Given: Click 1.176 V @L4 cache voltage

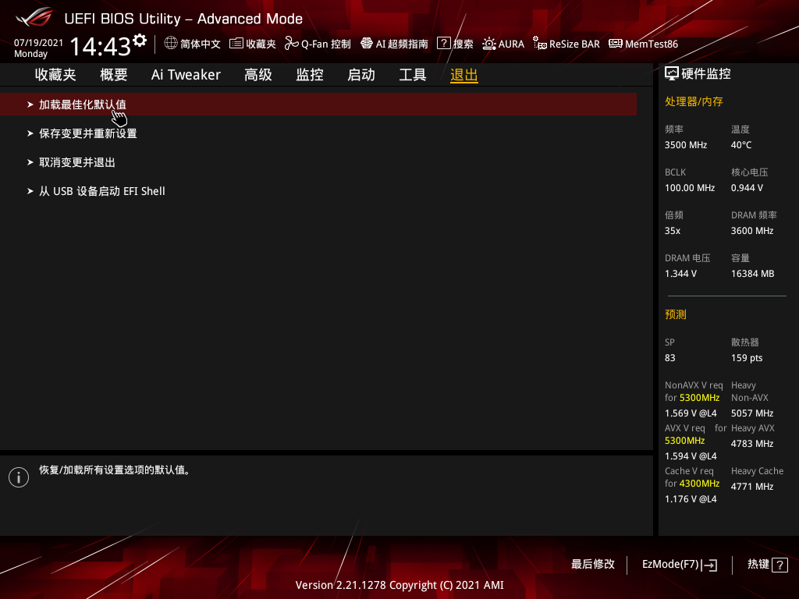Looking at the screenshot, I should tap(691, 499).
